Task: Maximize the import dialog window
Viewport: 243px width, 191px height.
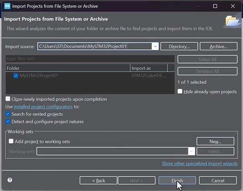Action: tap(215, 6)
